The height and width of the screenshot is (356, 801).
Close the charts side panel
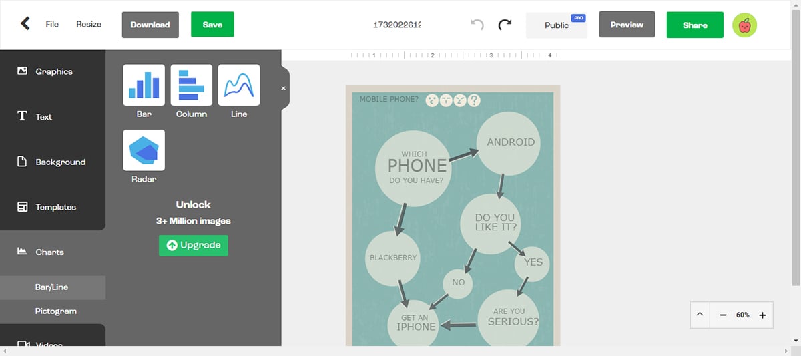tap(283, 87)
